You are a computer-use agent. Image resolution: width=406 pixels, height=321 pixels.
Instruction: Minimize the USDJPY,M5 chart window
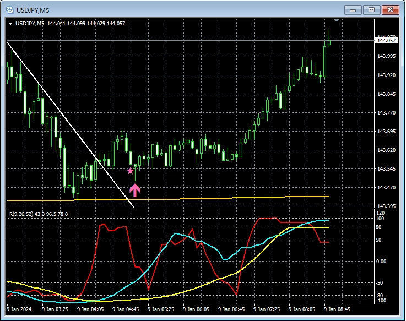pos(353,10)
